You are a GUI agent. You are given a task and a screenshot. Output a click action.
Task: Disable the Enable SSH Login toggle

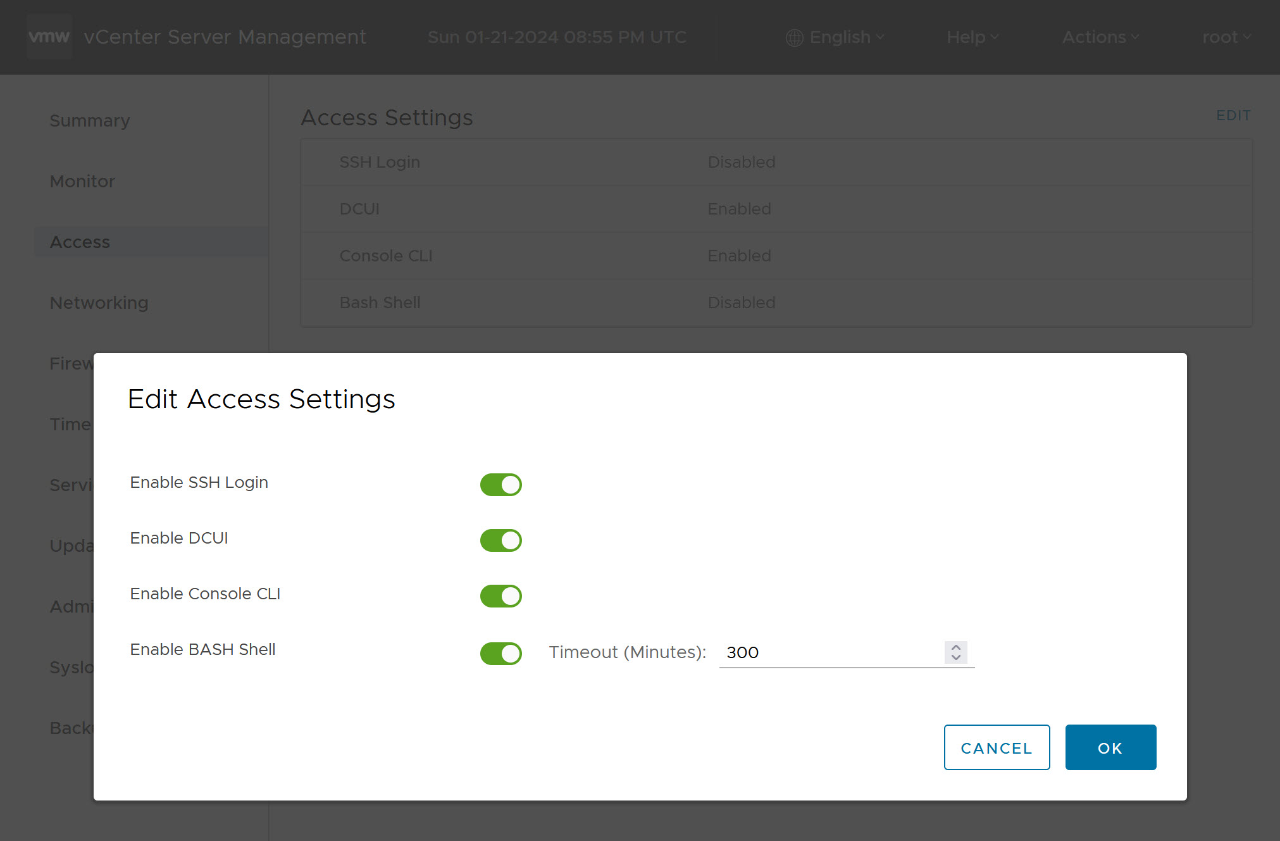[x=500, y=484]
